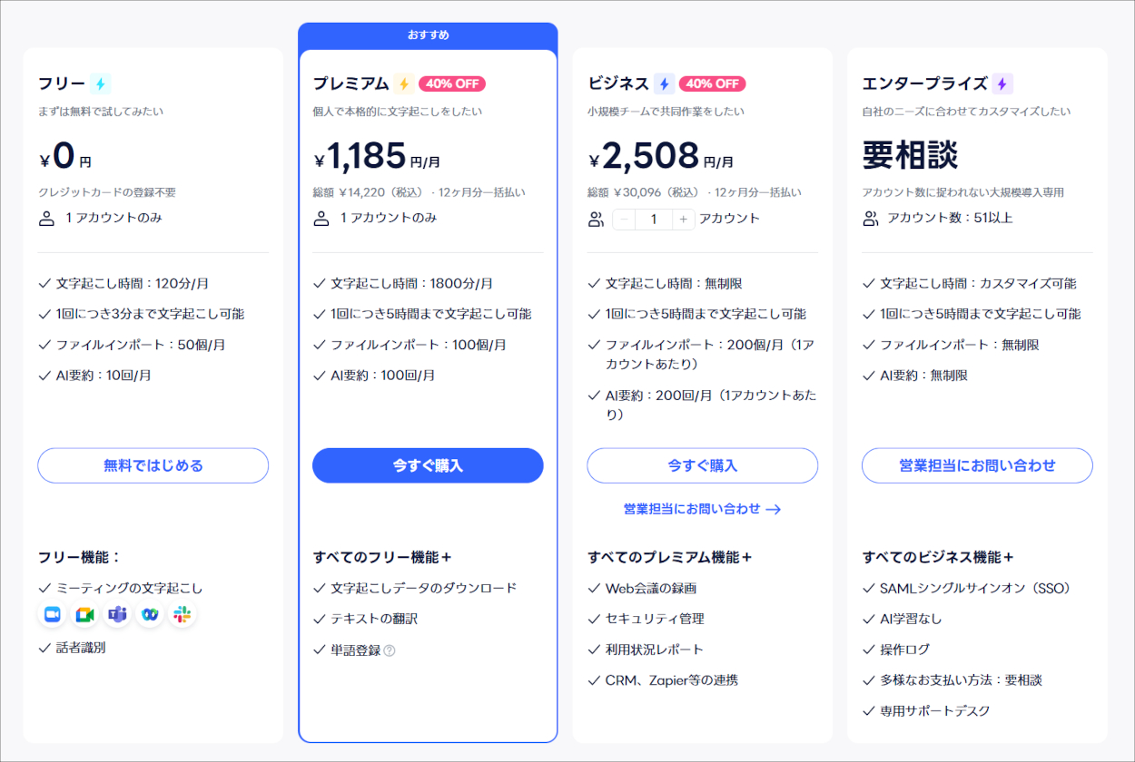Click the lightning icon next to エンタープライズ
The image size is (1135, 762).
pyautogui.click(x=1002, y=83)
